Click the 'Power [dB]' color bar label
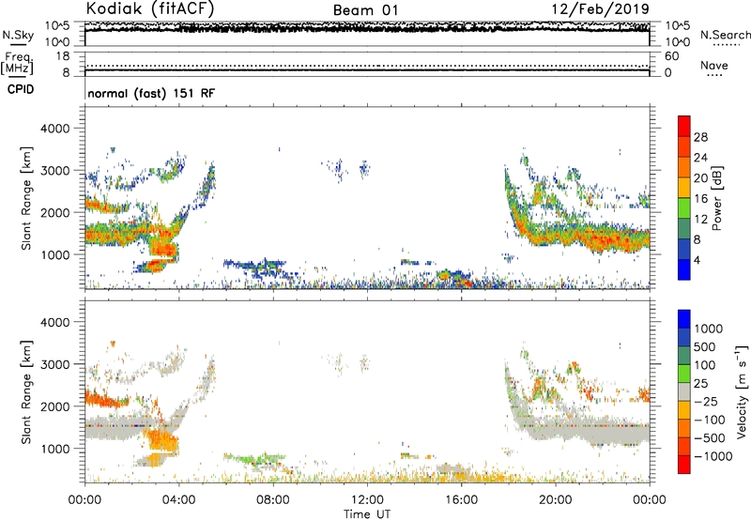751x520 pixels. pos(716,198)
